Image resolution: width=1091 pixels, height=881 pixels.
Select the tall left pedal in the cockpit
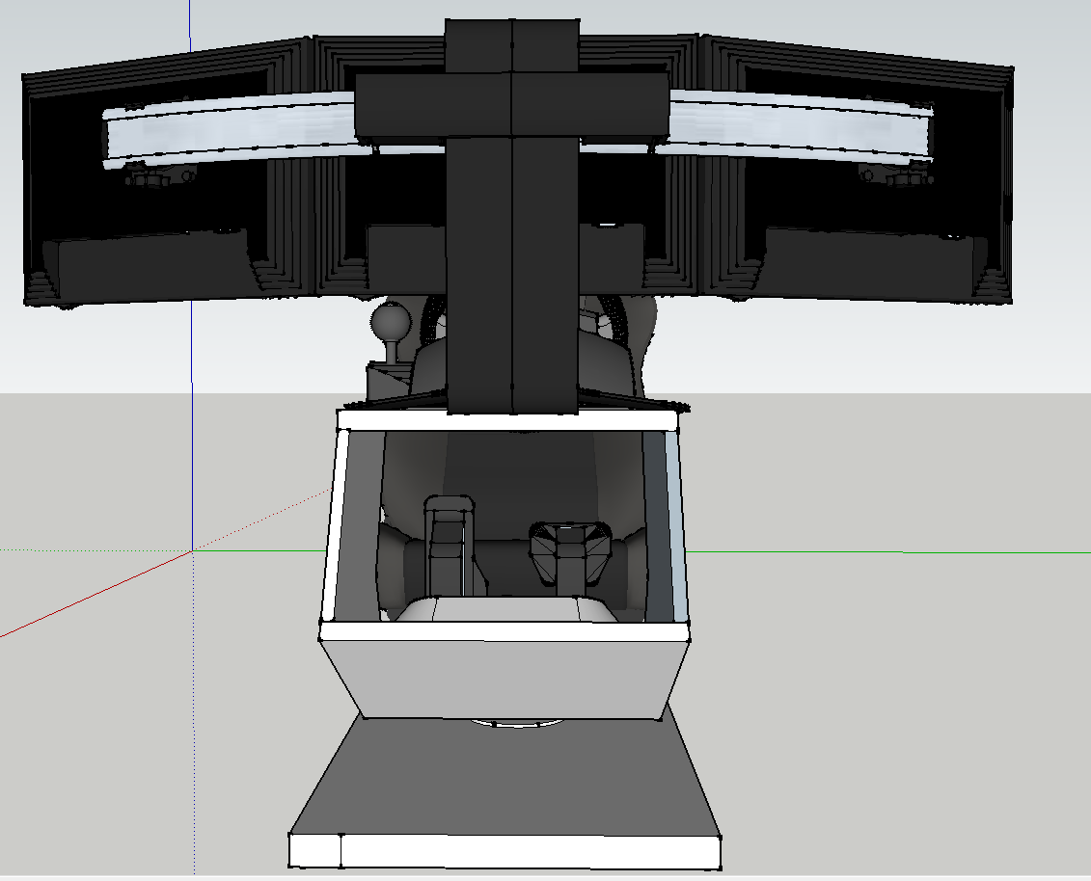(x=449, y=547)
